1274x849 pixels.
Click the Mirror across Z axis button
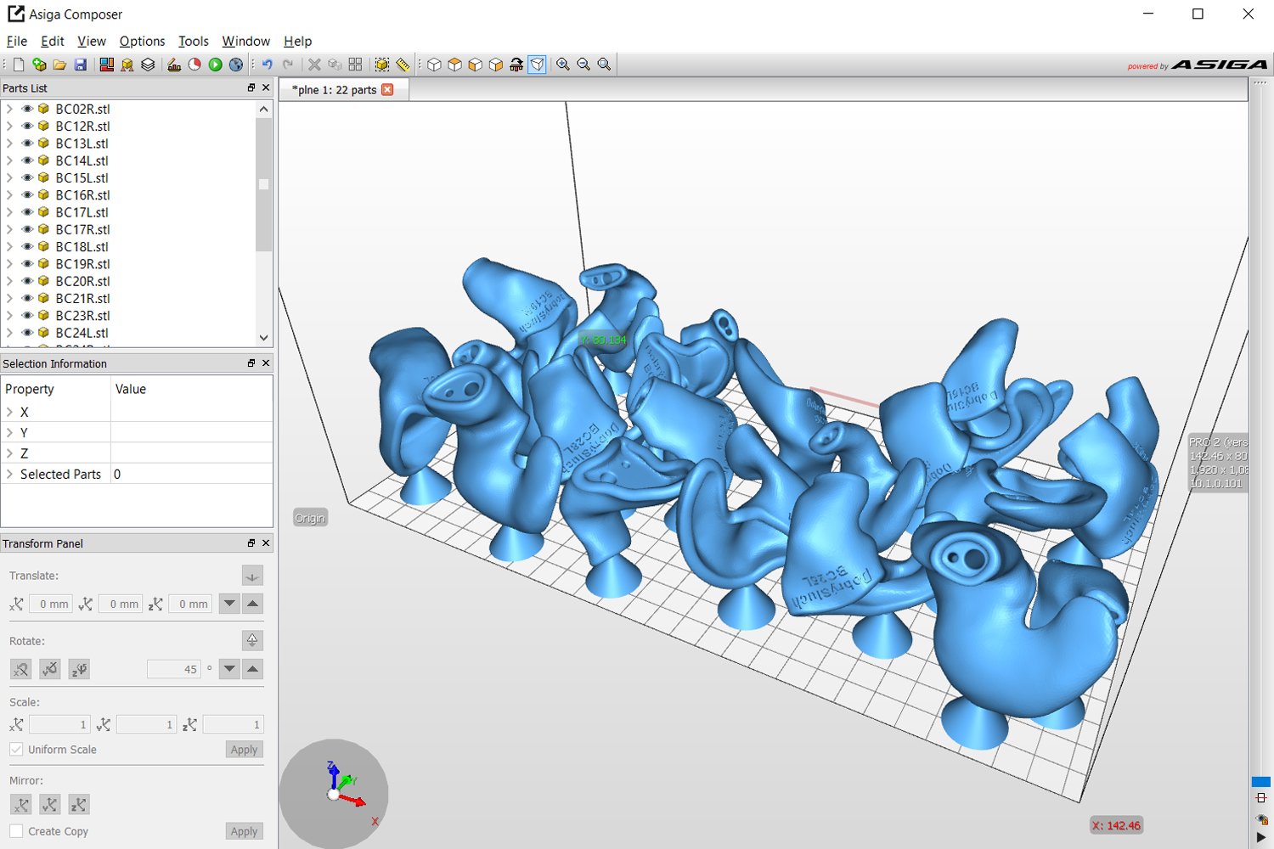click(x=79, y=804)
